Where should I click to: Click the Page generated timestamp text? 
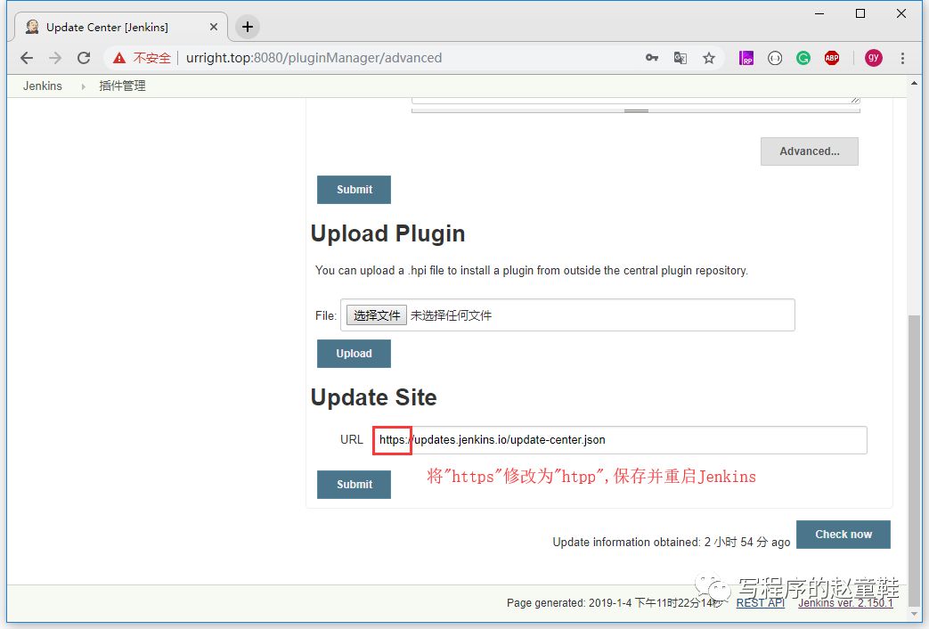pyautogui.click(x=614, y=603)
